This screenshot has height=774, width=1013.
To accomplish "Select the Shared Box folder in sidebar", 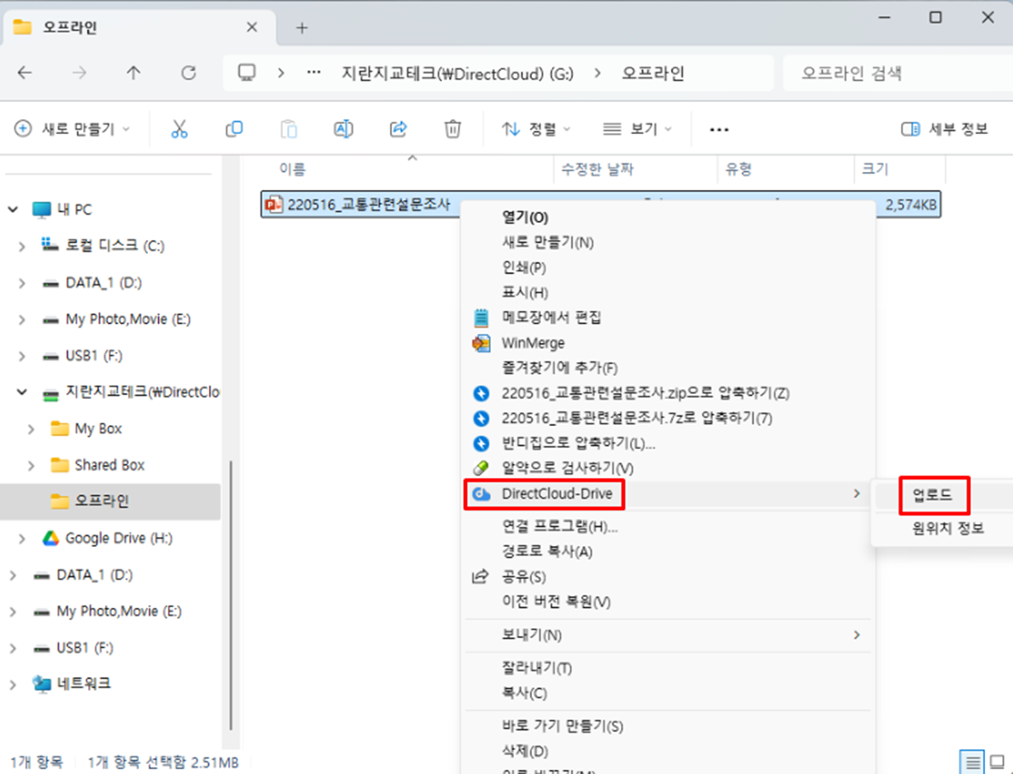I will [x=109, y=466].
